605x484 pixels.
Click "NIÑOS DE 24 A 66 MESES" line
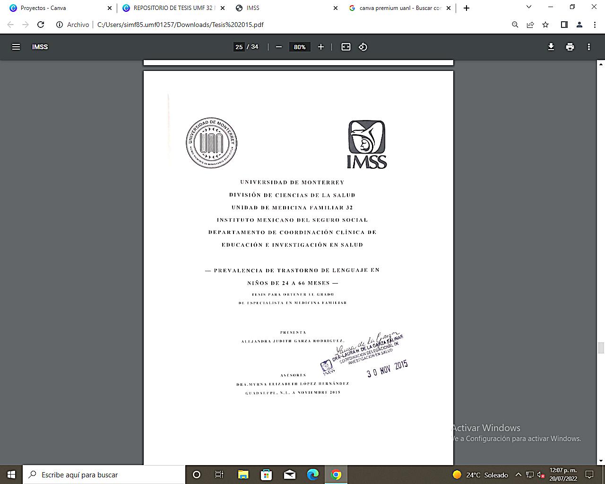[x=288, y=283]
